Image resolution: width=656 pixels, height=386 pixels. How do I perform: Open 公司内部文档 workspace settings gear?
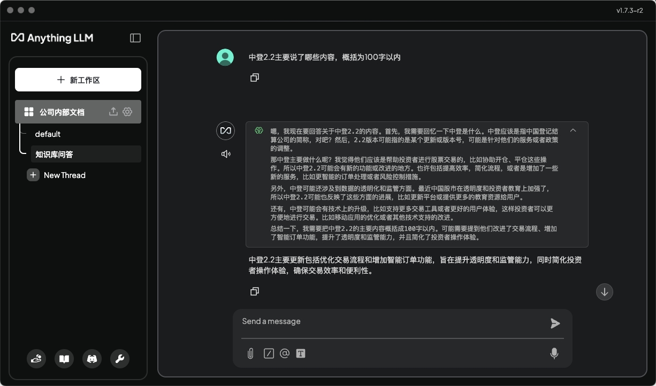coord(127,112)
